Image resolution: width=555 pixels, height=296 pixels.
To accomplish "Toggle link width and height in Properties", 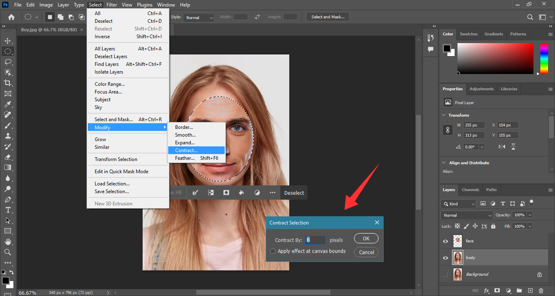I will coord(448,130).
